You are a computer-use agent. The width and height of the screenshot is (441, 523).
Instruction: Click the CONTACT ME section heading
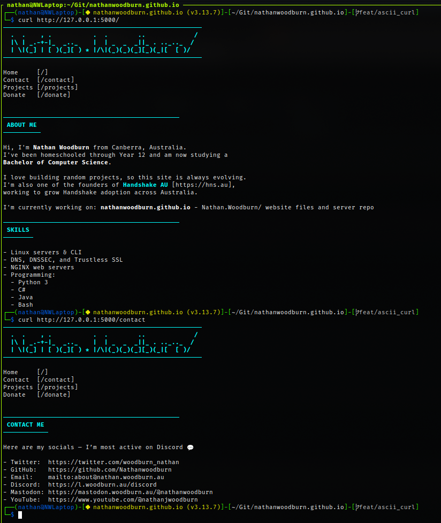click(x=26, y=425)
